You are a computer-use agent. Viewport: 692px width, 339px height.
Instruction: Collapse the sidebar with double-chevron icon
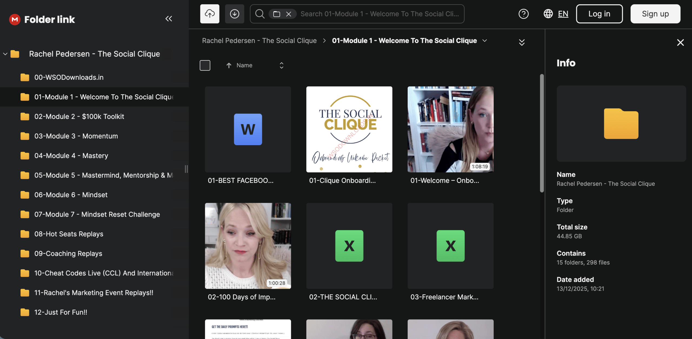(x=169, y=19)
